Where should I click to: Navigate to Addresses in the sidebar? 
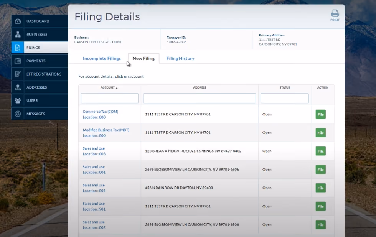pos(40,87)
